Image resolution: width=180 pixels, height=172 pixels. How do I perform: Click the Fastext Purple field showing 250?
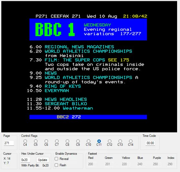coord(157,164)
